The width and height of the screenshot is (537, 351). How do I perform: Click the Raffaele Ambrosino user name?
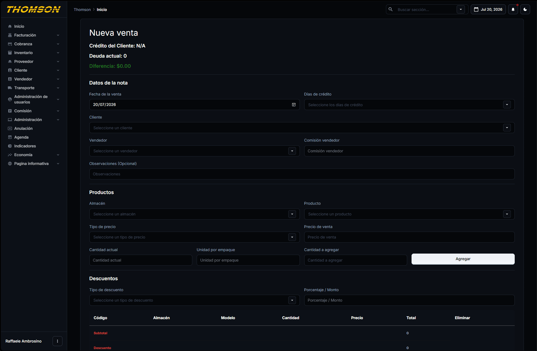pos(24,341)
